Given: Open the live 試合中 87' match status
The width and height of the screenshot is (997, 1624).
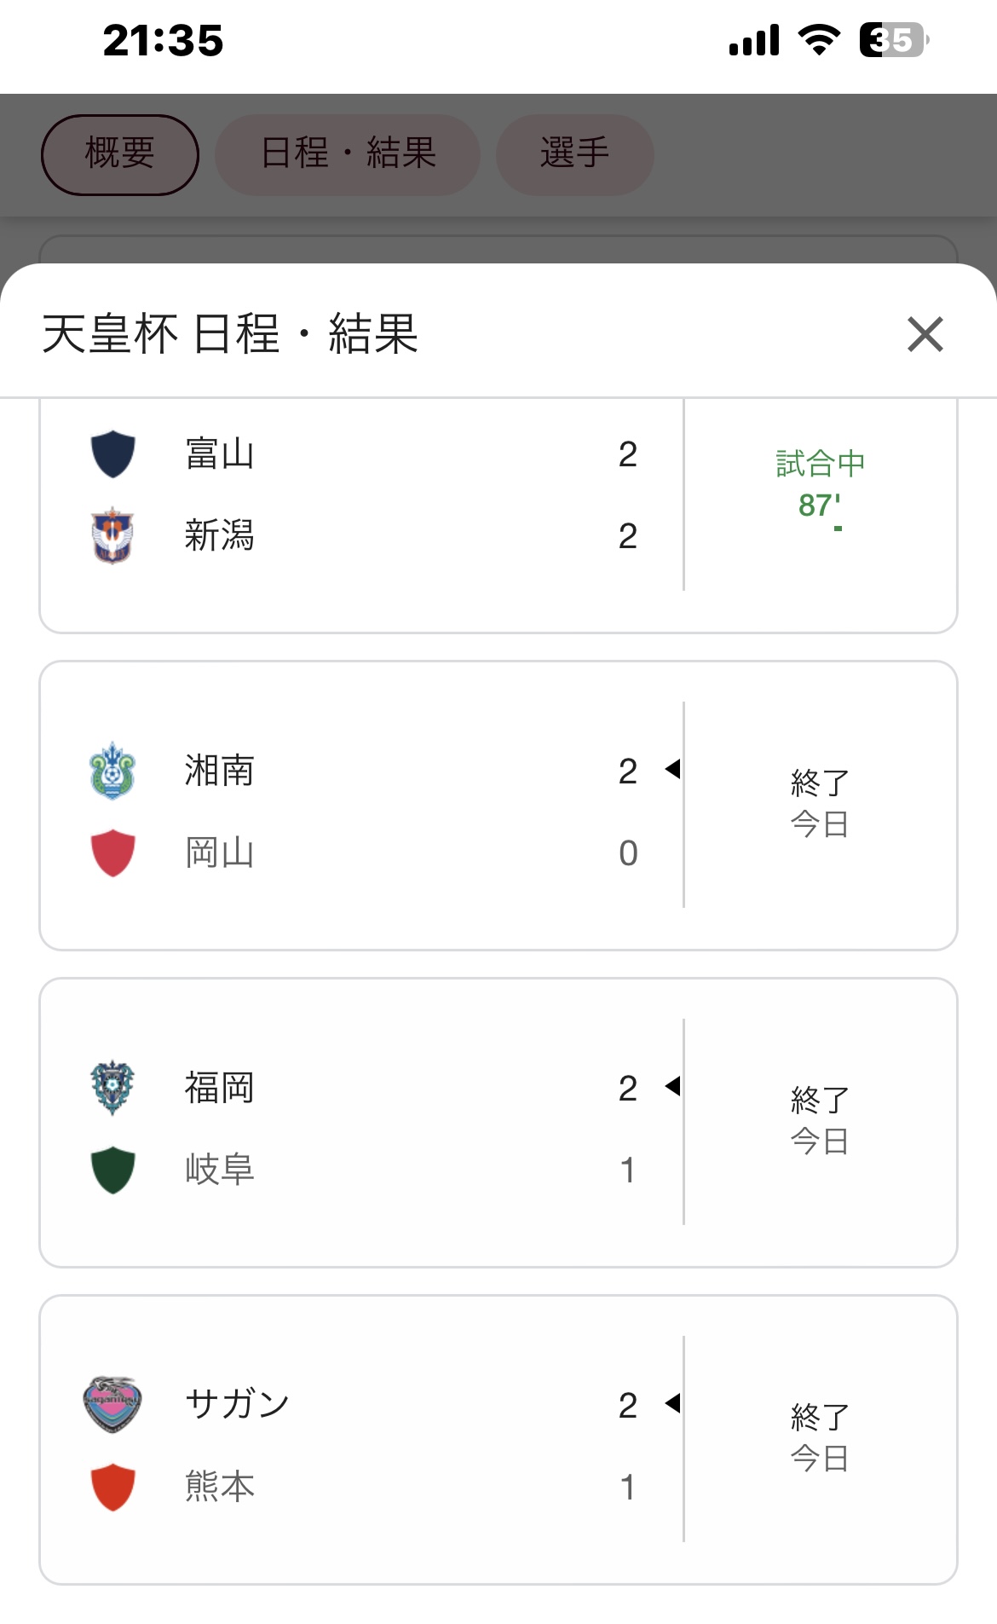Looking at the screenshot, I should [x=820, y=484].
